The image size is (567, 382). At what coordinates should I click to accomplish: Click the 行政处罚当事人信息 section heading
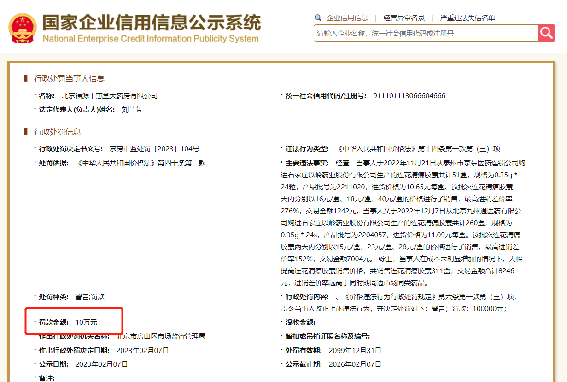pyautogui.click(x=69, y=78)
